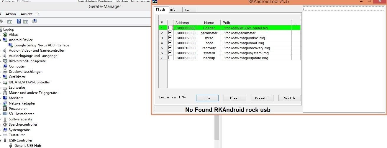The width and height of the screenshot is (387, 148).
Task: Click the Name column header
Action: (x=209, y=23)
